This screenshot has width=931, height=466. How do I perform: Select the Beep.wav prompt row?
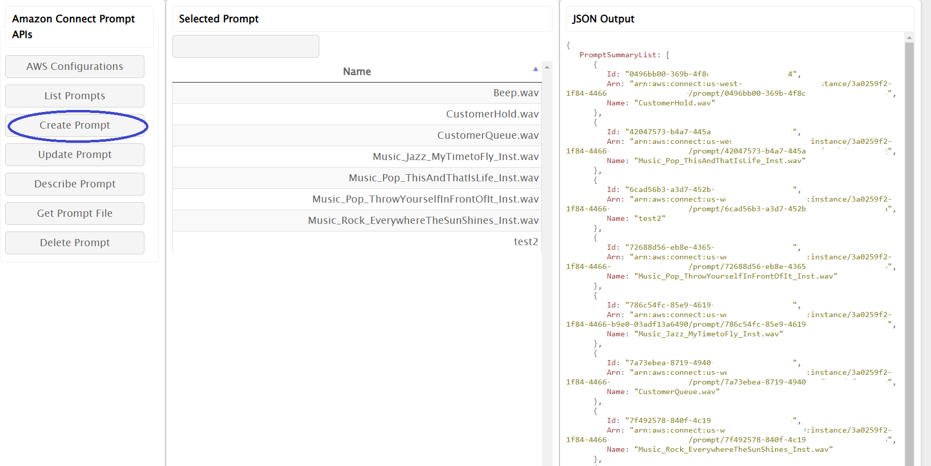tap(357, 93)
